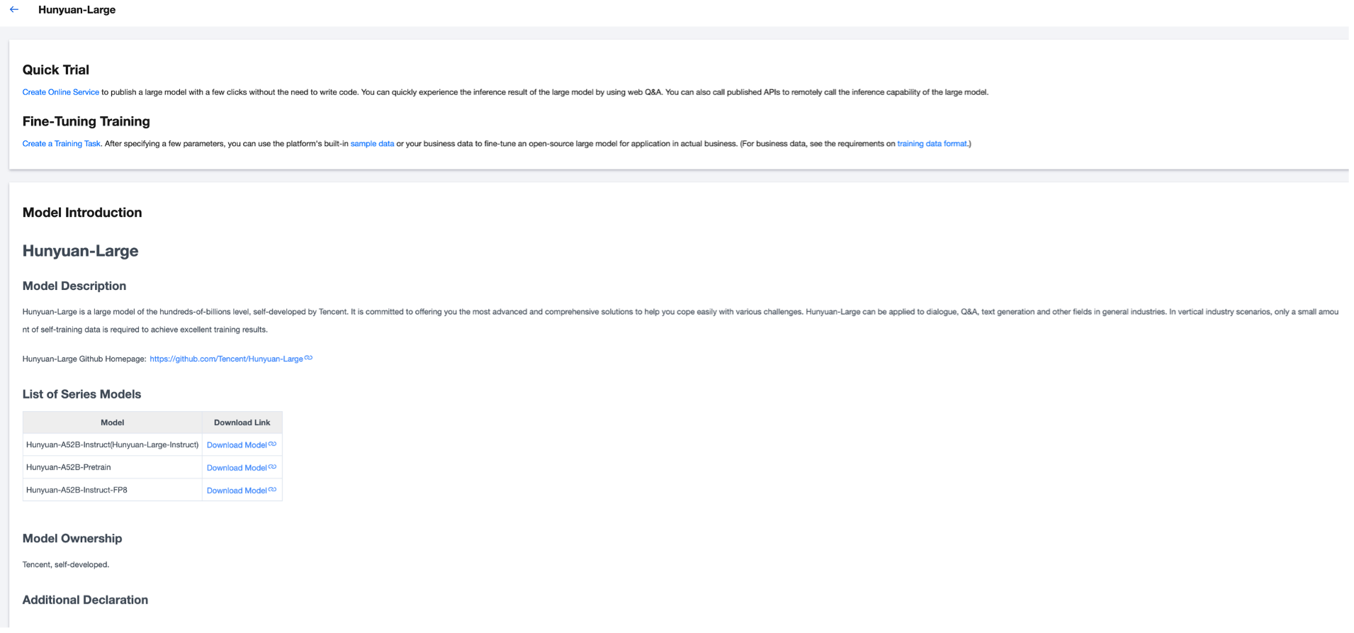
Task: Click the Hunyuan-Large heading under Model Introduction
Action: click(81, 251)
